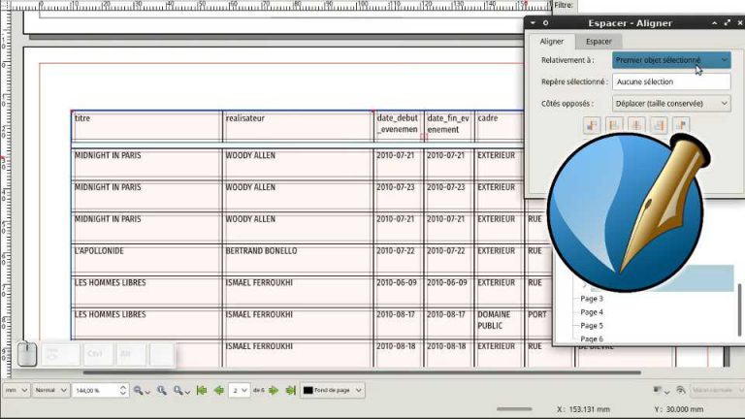Click the zoom out magnifier icon
This screenshot has width=745, height=419.
139,390
